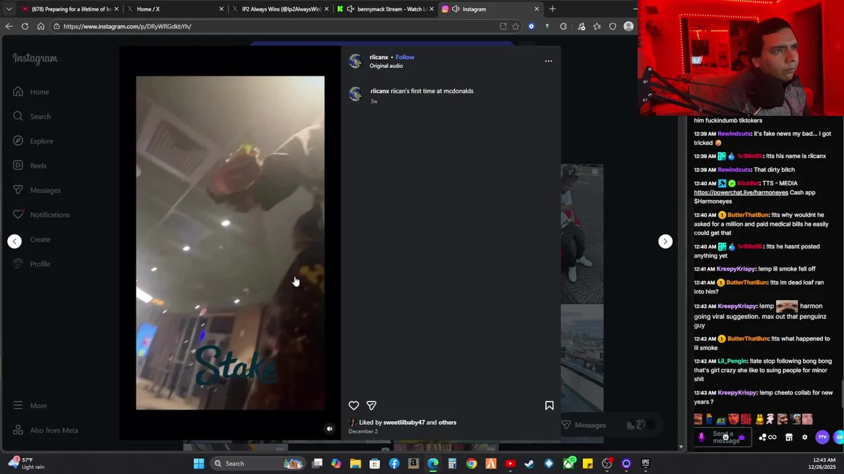Bookmark this page with the star icon

(x=516, y=26)
